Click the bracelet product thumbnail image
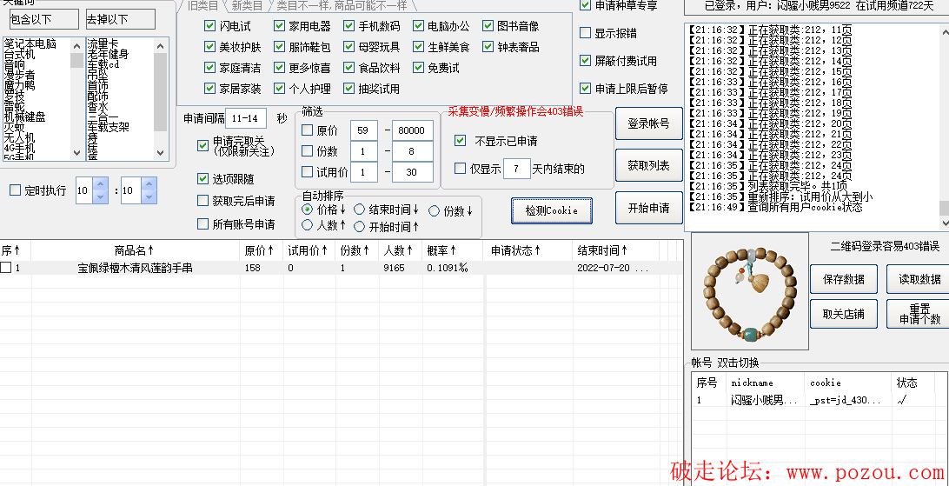Image resolution: width=949 pixels, height=486 pixels. [x=750, y=291]
